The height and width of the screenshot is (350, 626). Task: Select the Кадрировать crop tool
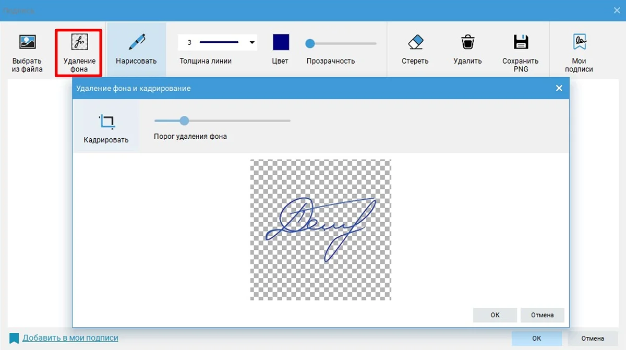106,122
